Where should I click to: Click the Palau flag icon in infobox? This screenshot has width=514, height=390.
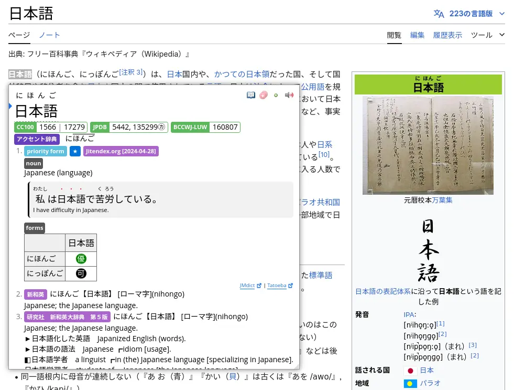tap(410, 383)
